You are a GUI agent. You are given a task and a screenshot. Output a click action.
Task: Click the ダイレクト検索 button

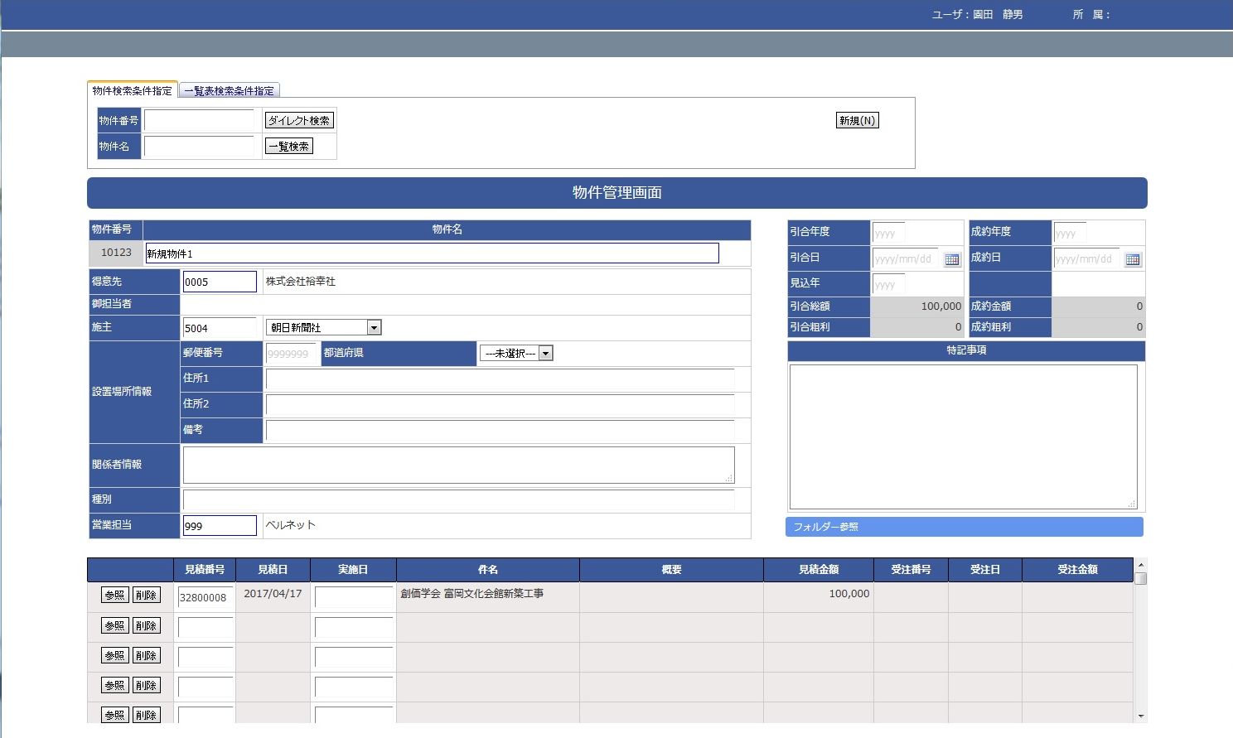click(x=299, y=121)
